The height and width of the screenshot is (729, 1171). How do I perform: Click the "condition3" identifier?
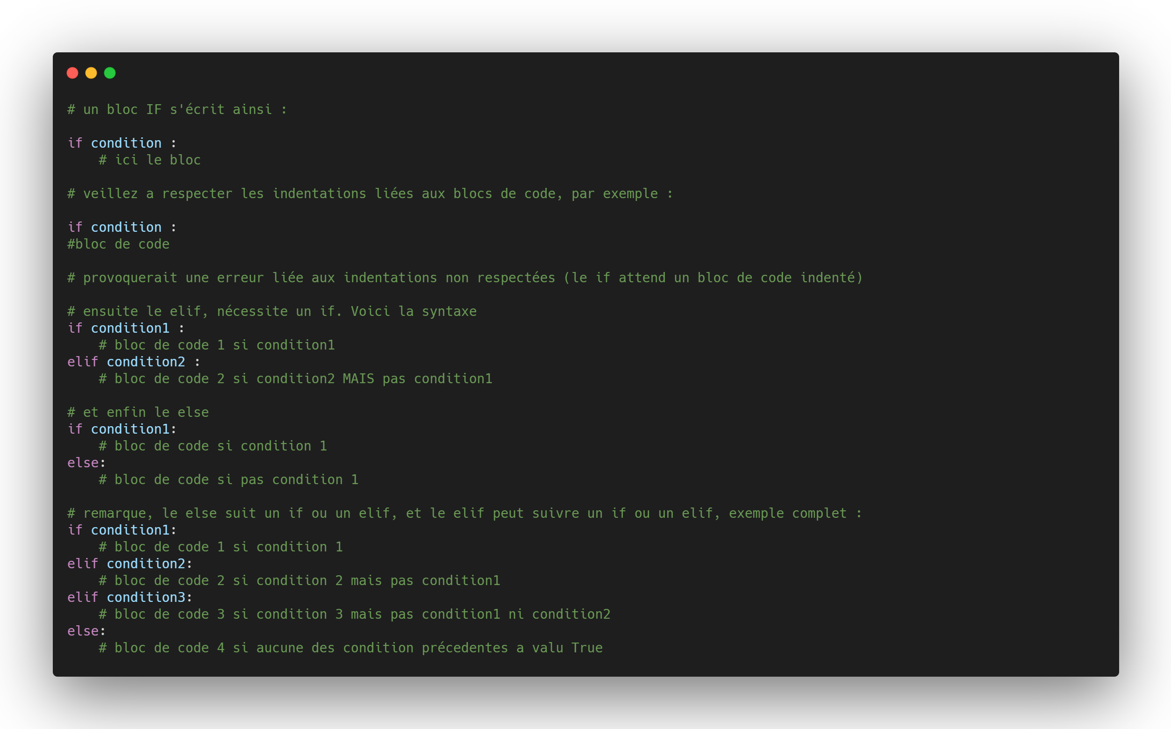(x=146, y=597)
